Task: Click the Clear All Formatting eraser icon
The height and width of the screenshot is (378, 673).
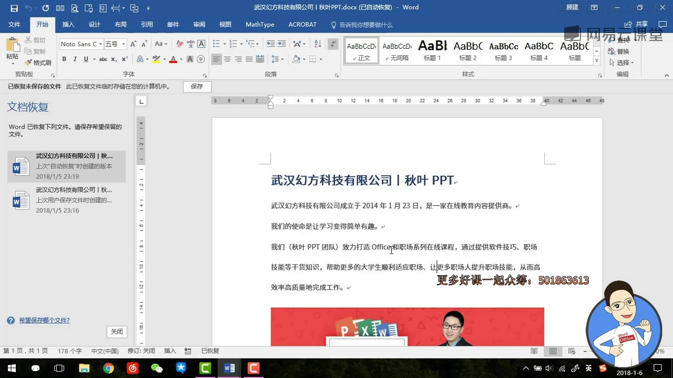Action: [x=180, y=44]
